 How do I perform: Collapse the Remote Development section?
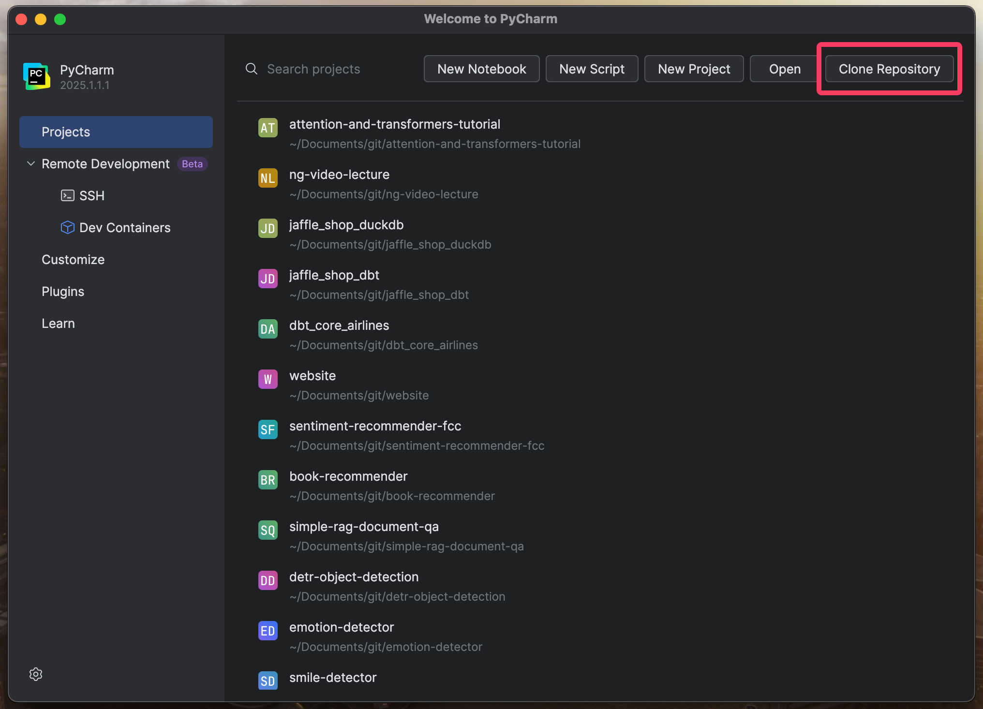tap(30, 163)
